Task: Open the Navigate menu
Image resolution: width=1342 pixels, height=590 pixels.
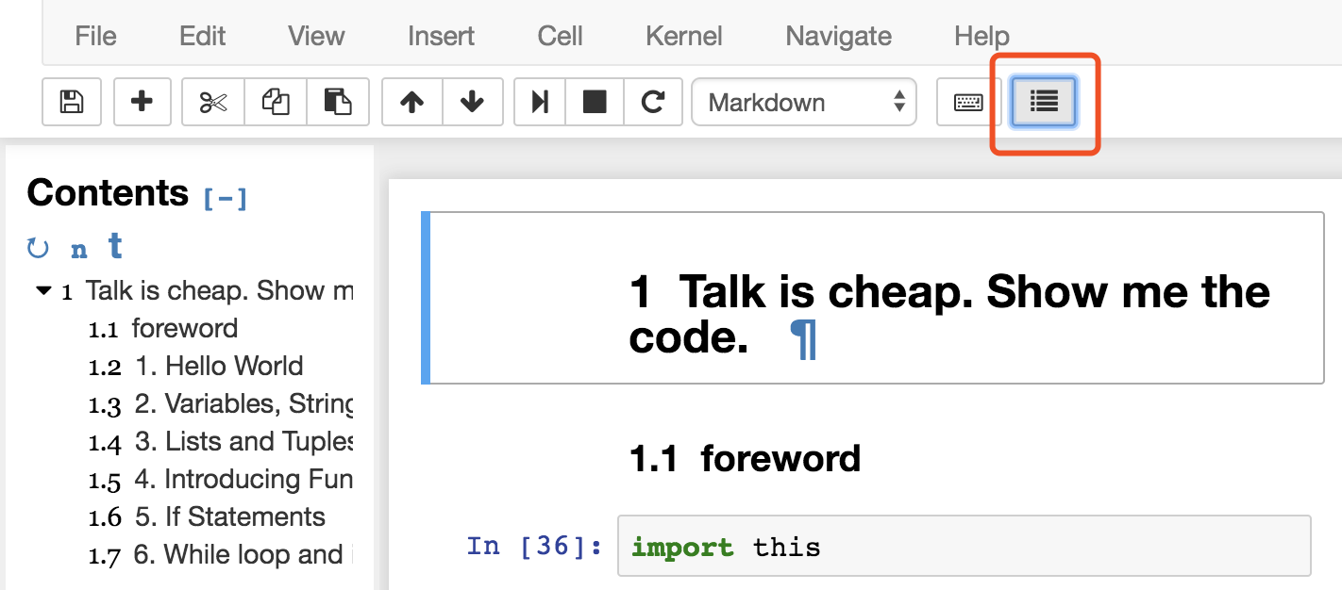Action: (838, 36)
